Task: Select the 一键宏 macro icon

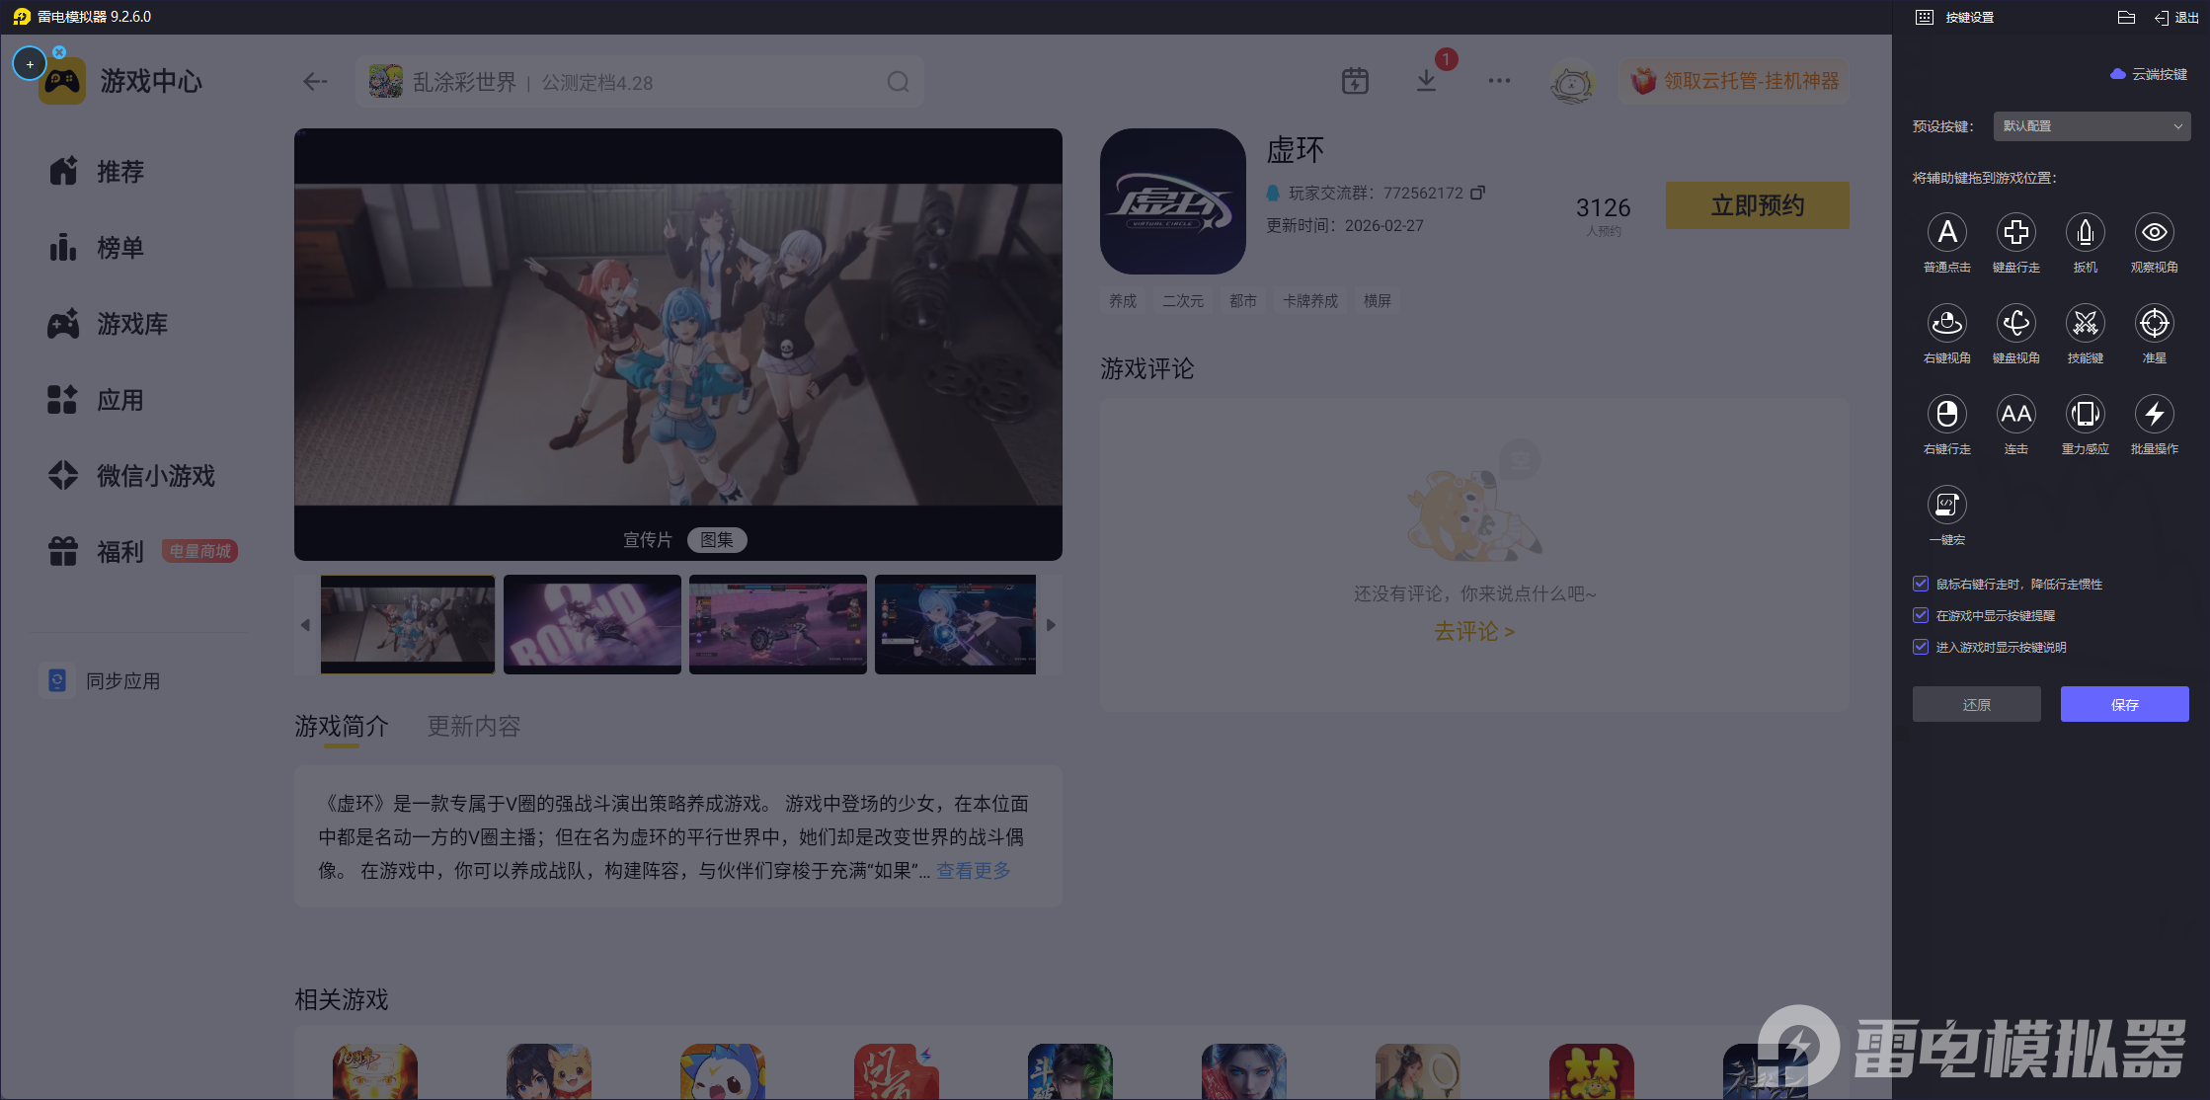Action: pyautogui.click(x=1946, y=506)
